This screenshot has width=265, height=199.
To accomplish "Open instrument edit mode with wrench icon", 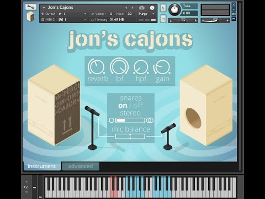I will pyautogui.click(x=30, y=7).
